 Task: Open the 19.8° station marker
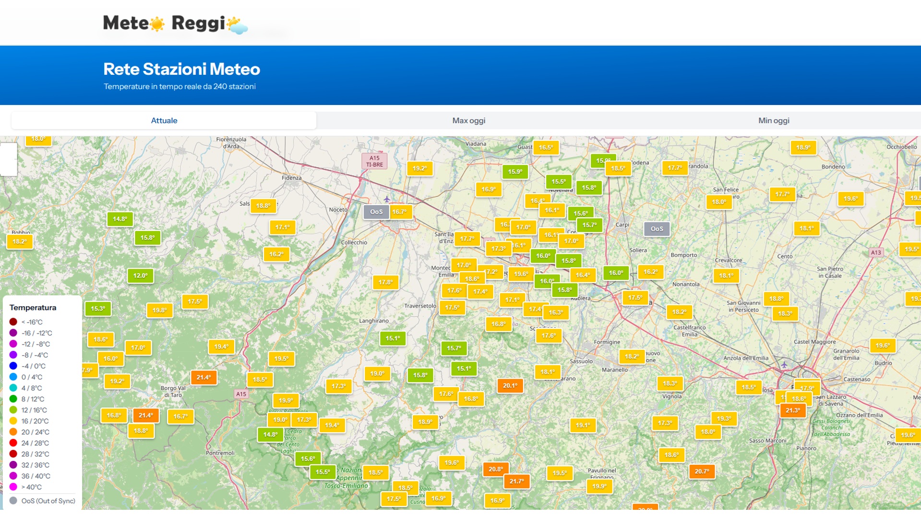click(159, 310)
